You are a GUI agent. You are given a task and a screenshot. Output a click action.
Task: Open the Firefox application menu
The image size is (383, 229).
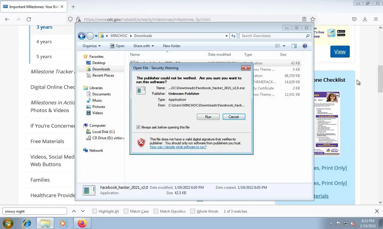click(x=376, y=19)
